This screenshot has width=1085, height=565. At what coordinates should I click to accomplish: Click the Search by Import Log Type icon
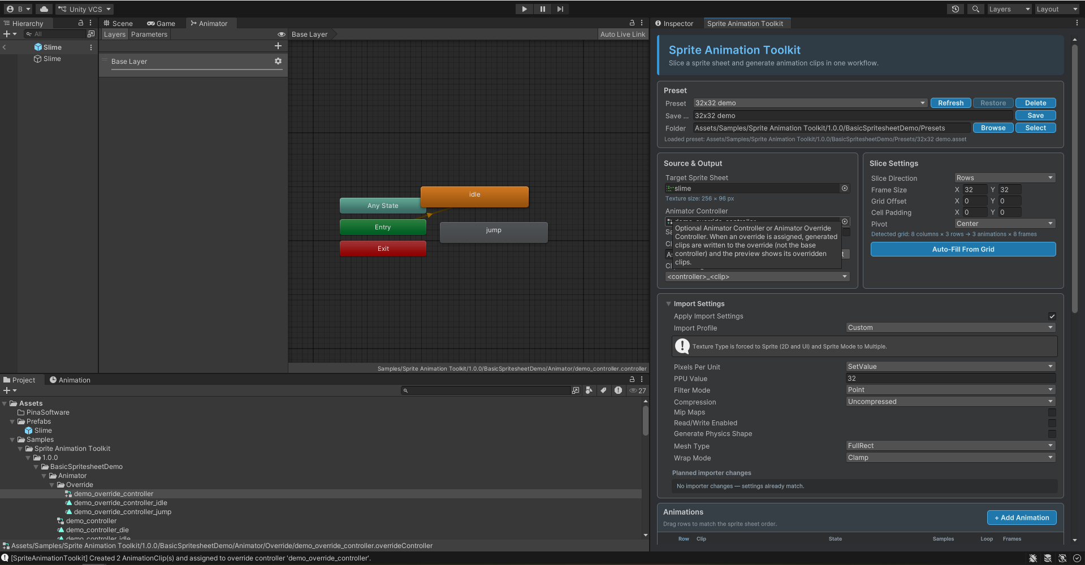tap(618, 390)
